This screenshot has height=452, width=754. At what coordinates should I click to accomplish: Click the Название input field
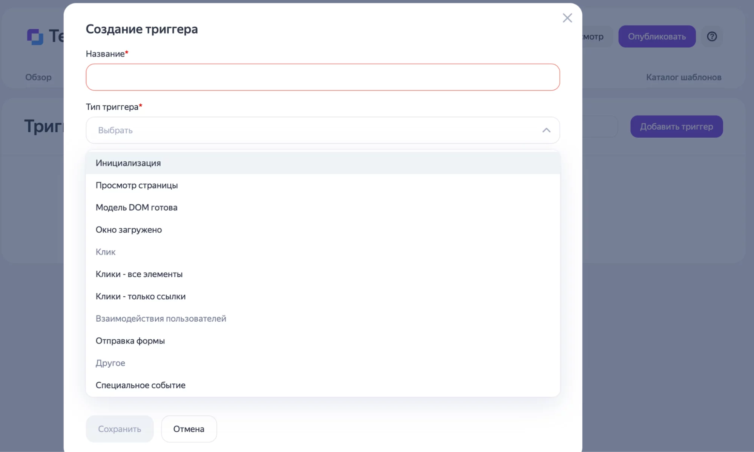click(x=322, y=77)
